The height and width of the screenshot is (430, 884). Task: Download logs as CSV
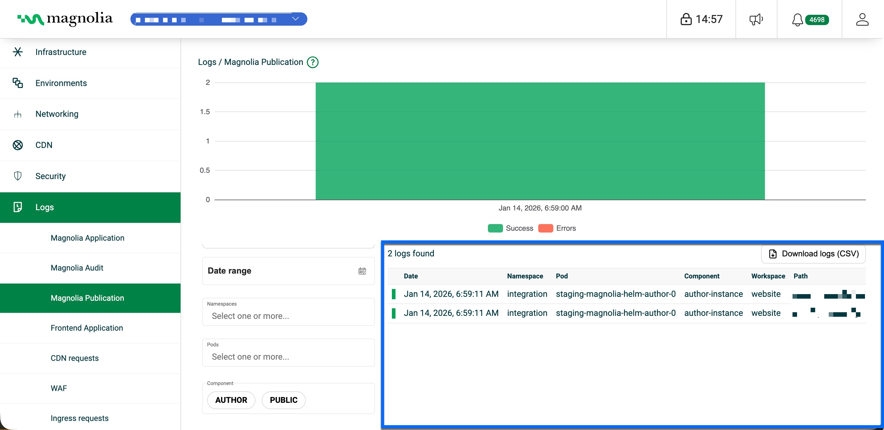[813, 254]
